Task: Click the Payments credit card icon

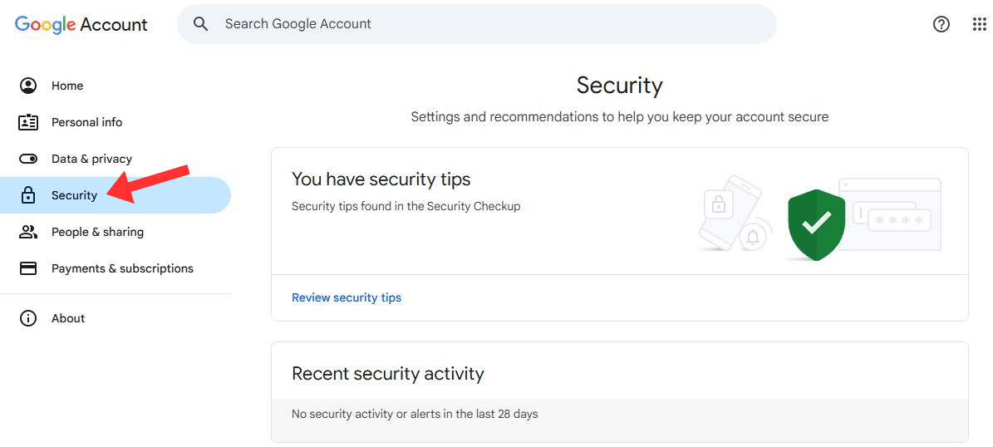Action: [28, 268]
